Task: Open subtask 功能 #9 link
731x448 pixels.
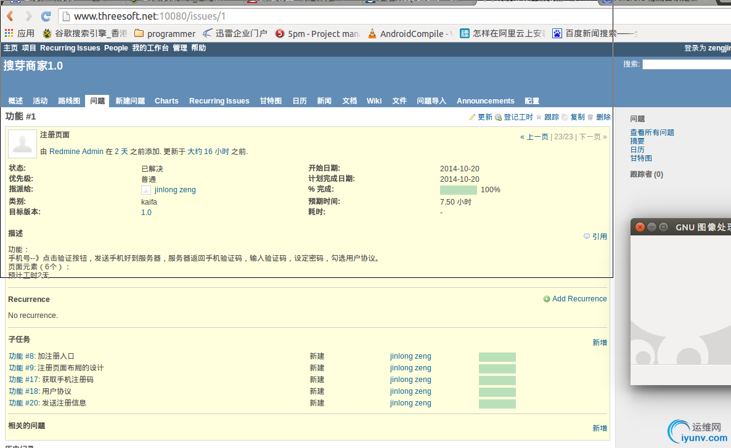Action: [x=22, y=368]
